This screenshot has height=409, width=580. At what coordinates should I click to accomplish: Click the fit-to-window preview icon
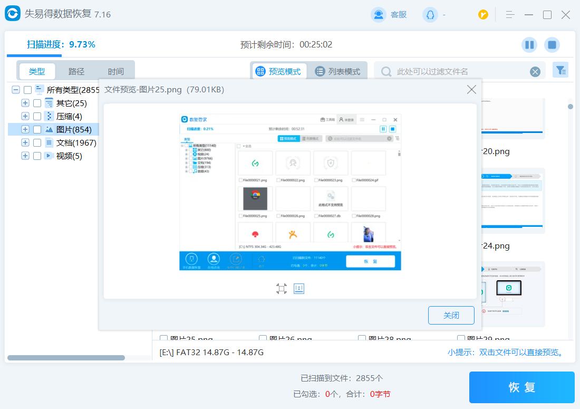point(282,289)
